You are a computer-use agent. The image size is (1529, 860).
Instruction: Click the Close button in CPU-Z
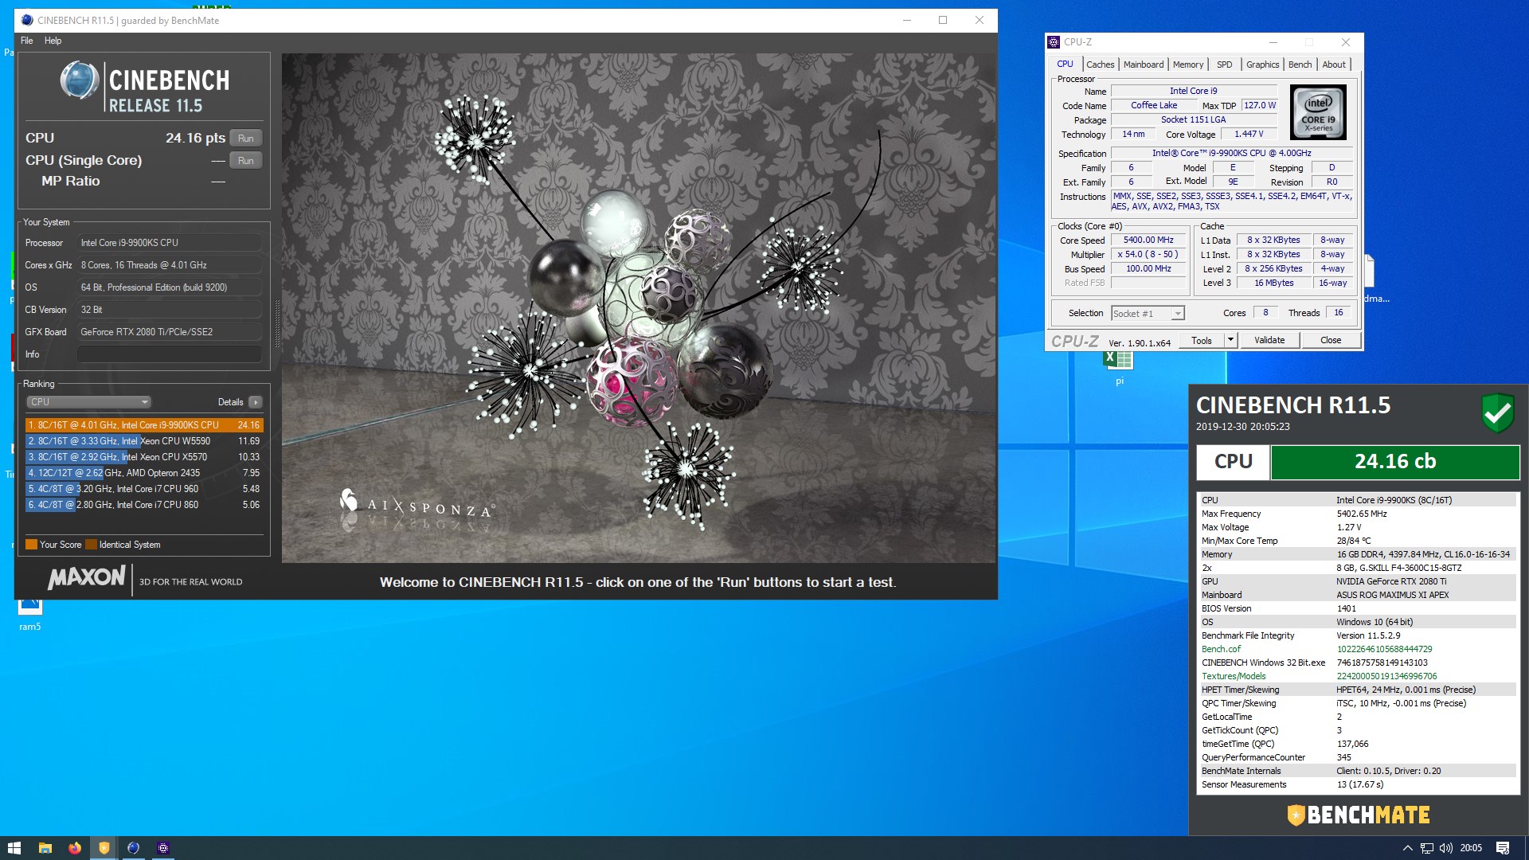click(x=1331, y=340)
